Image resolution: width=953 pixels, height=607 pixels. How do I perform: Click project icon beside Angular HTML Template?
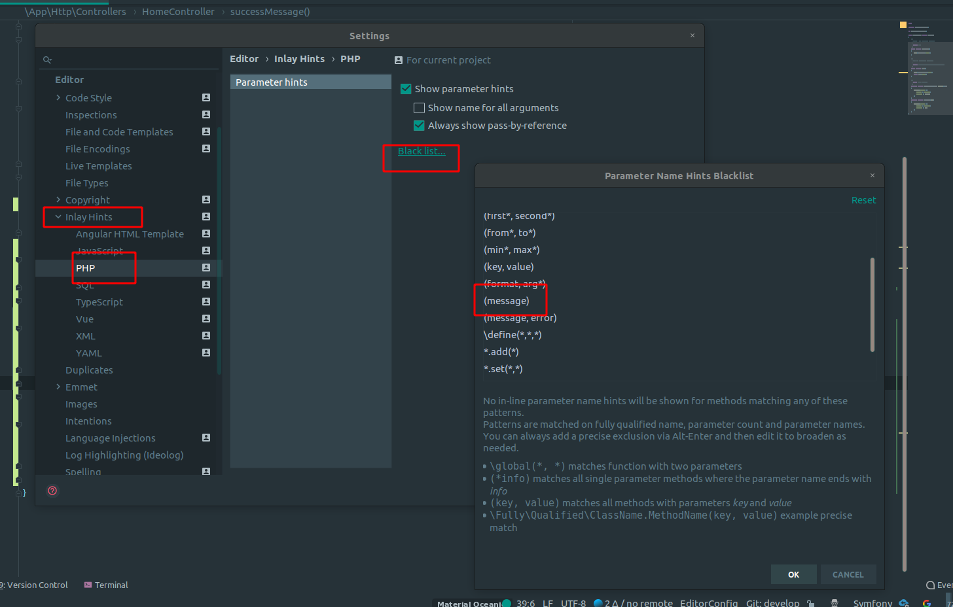click(x=206, y=234)
